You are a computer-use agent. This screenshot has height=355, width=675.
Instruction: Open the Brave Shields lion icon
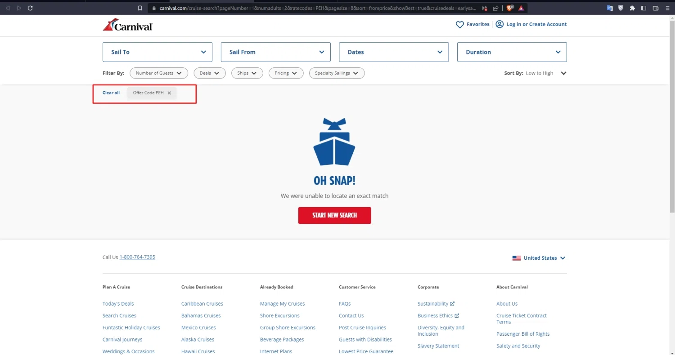510,8
